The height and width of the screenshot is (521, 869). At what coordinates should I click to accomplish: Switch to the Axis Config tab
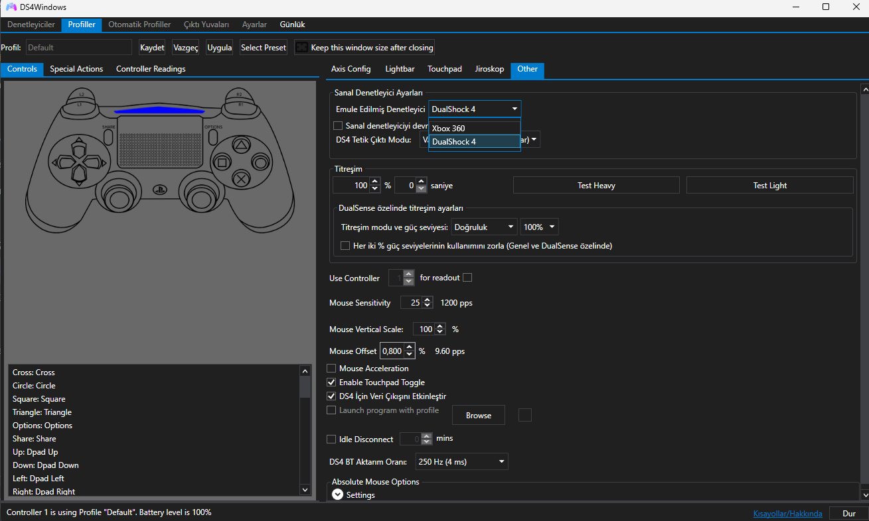pyautogui.click(x=351, y=69)
